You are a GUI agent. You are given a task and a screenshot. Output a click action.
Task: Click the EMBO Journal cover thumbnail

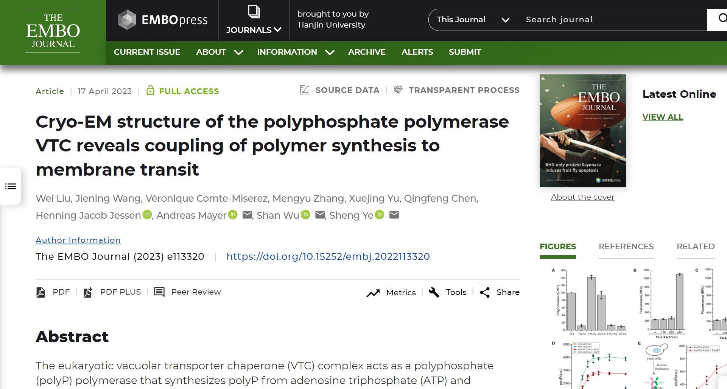pyautogui.click(x=582, y=131)
